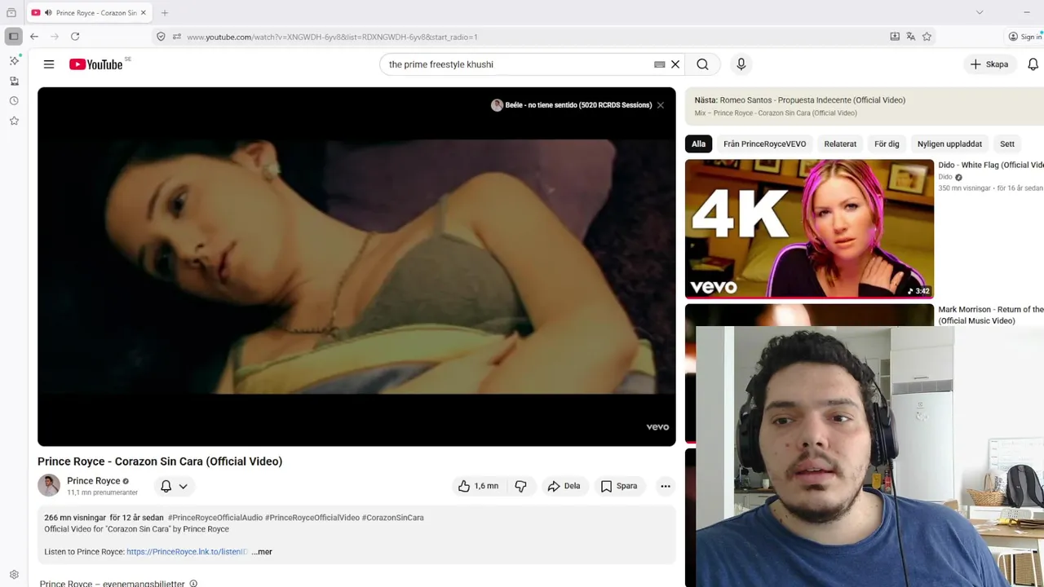The width and height of the screenshot is (1044, 587).
Task: Open the Prince Royce channel name link
Action: click(93, 481)
